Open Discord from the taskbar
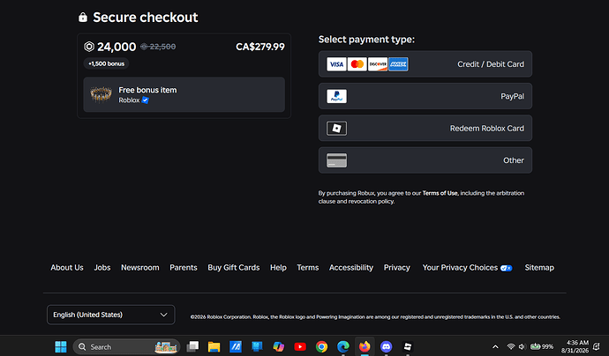 386,346
